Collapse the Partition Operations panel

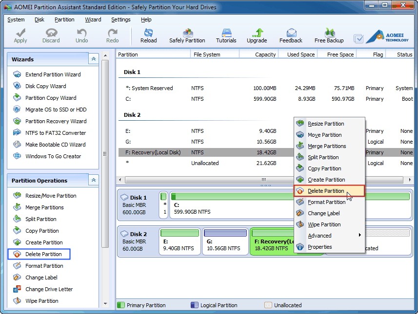[94, 180]
